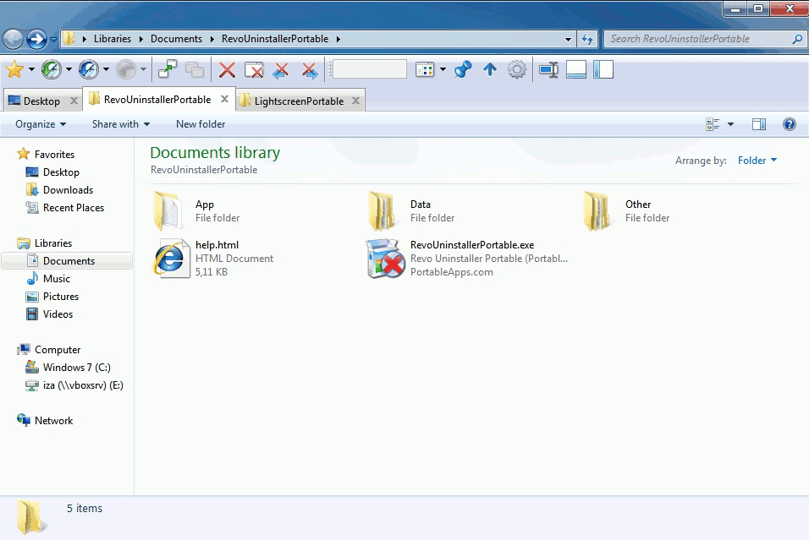Open the Videos library
This screenshot has height=540, width=809.
58,314
